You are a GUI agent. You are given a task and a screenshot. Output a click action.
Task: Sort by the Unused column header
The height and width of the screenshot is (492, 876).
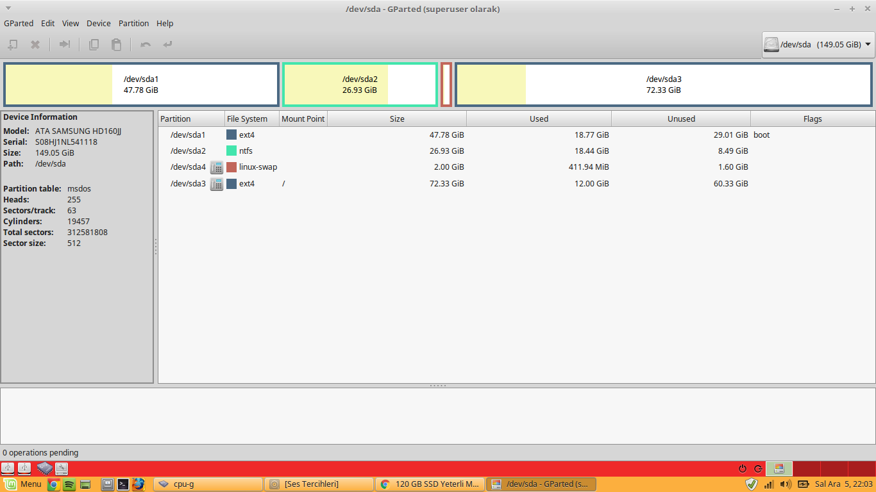coord(681,119)
